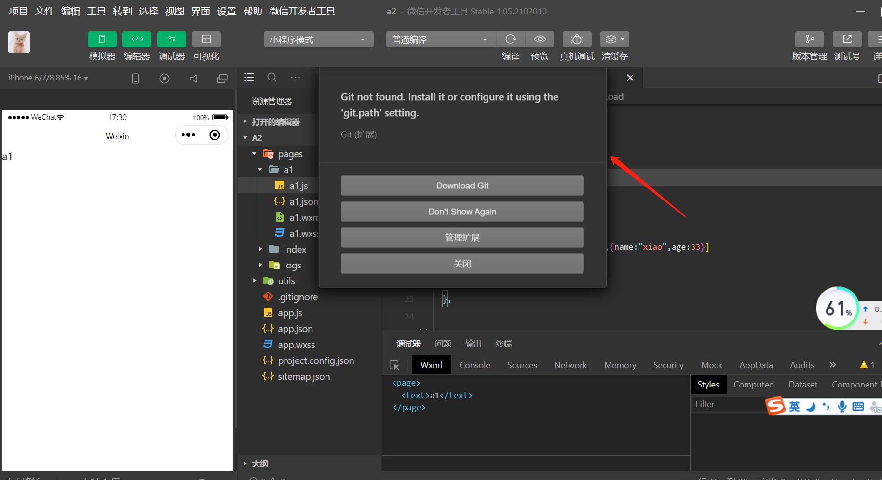This screenshot has width=882, height=480.
Task: Click the Don't Show Again button
Action: click(x=462, y=212)
